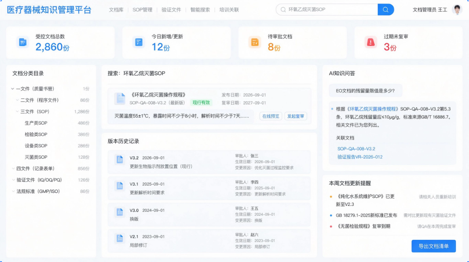Image resolution: width=469 pixels, height=262 pixels.
Task: Open the 《环氧乙烷灭菌操作规程》 link in AI answer
Action: click(372, 109)
